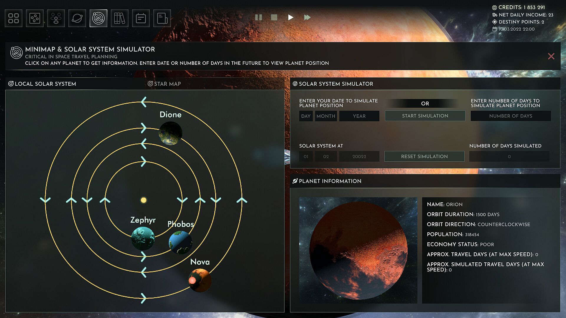Click the Start Simulation button

pos(425,116)
